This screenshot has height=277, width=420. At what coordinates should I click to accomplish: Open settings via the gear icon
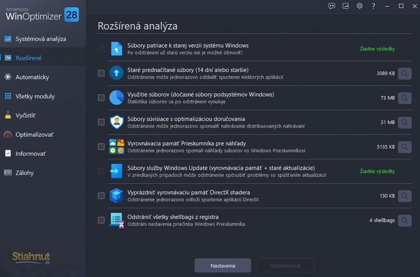(359, 6)
